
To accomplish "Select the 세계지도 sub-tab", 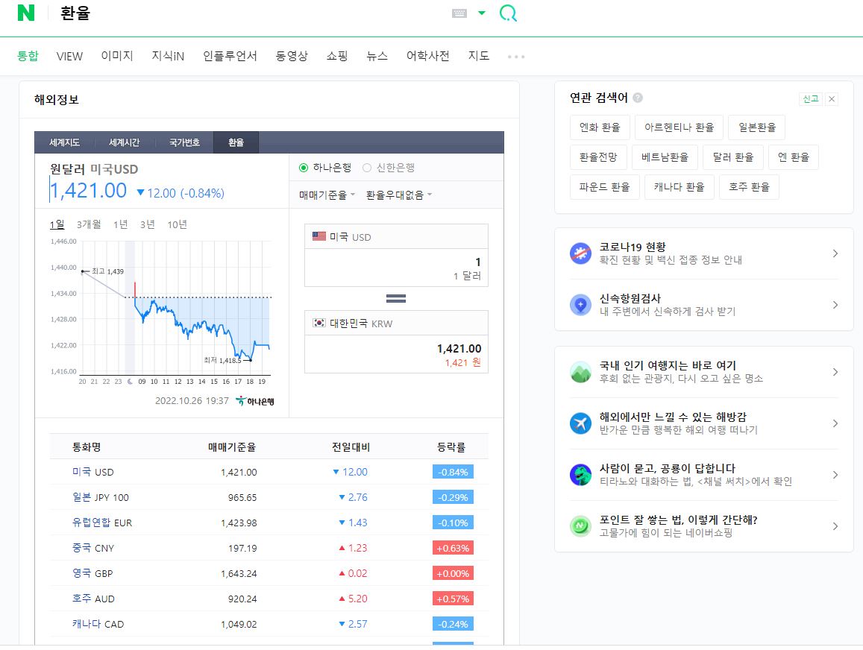I will [x=64, y=142].
